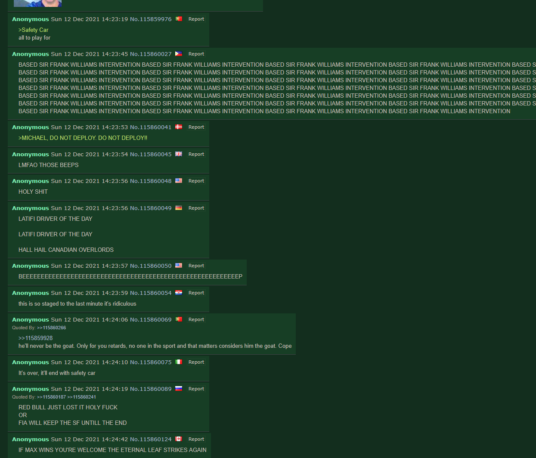Click the text 'HALL HAIL CANADIAN OVERLORDS'
The width and height of the screenshot is (536, 458).
(x=66, y=250)
